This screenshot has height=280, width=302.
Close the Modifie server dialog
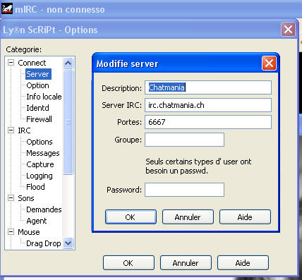click(269, 63)
